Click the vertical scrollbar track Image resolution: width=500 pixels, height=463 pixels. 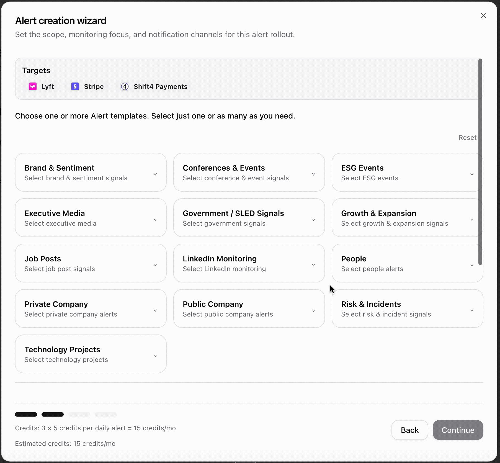click(480, 161)
